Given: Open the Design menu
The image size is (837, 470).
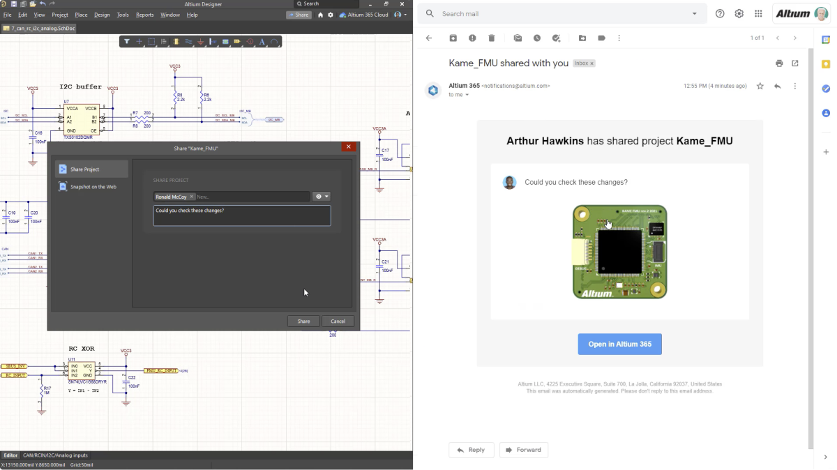Looking at the screenshot, I should point(102,15).
